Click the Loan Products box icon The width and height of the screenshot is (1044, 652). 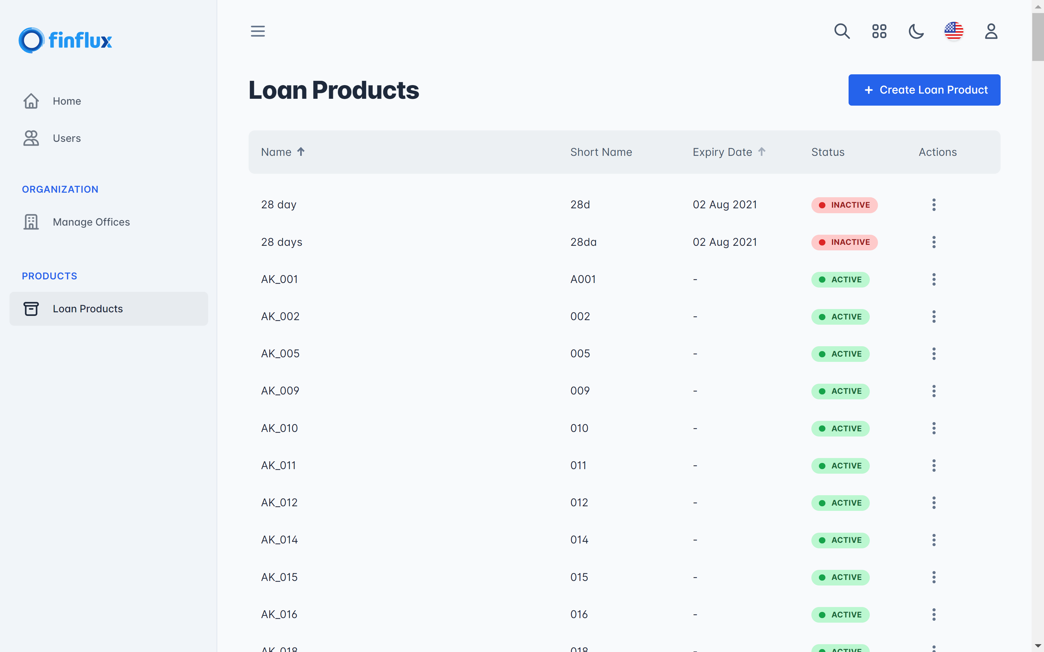[x=31, y=308]
